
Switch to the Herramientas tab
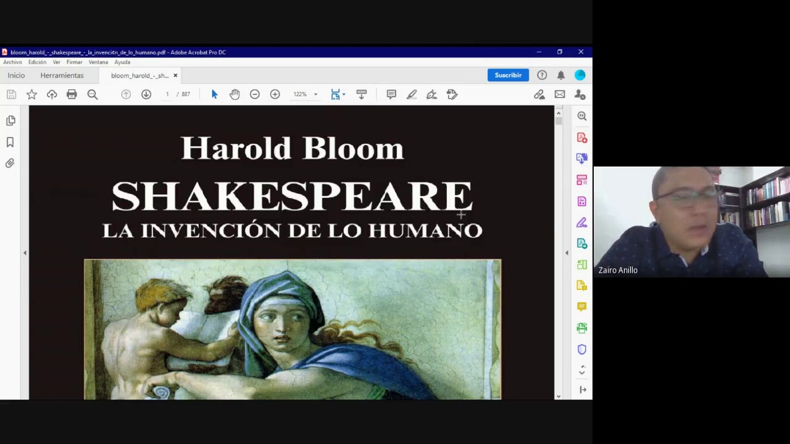[62, 75]
